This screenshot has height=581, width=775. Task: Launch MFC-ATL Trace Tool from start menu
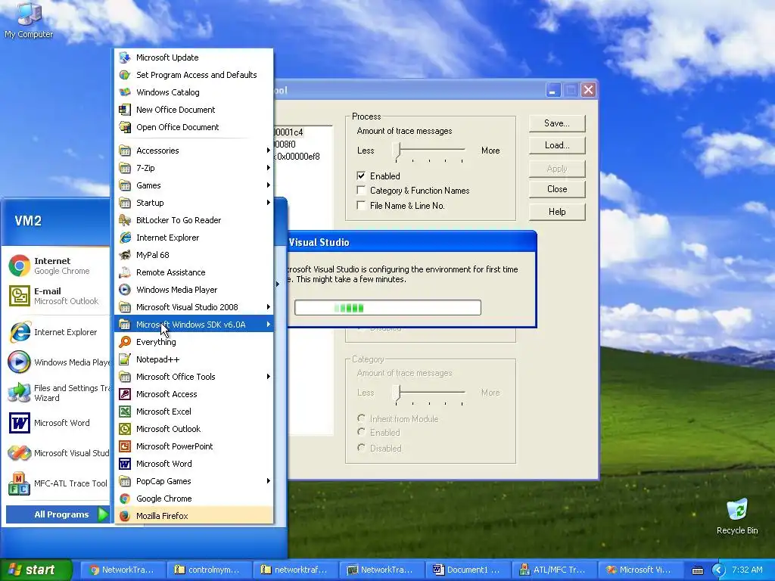coord(58,483)
